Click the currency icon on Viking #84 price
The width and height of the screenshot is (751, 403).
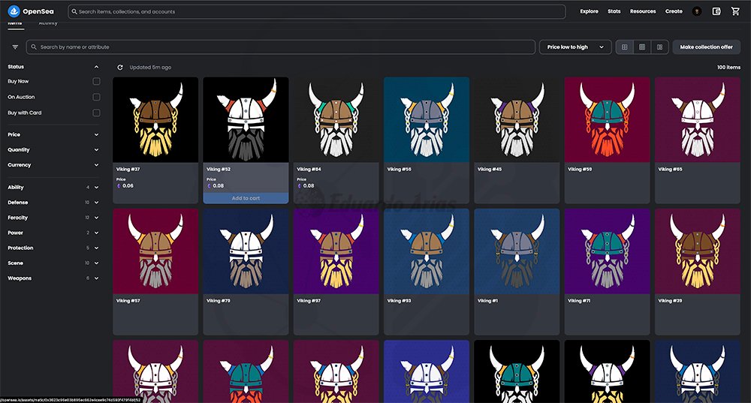tap(300, 185)
